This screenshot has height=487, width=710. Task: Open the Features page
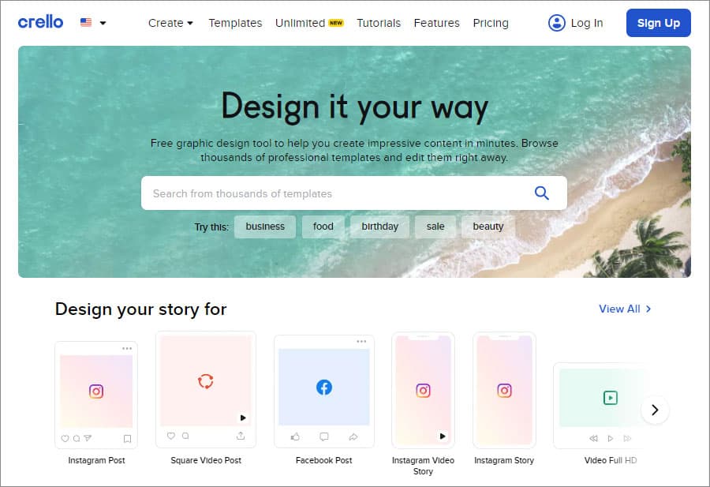click(436, 23)
